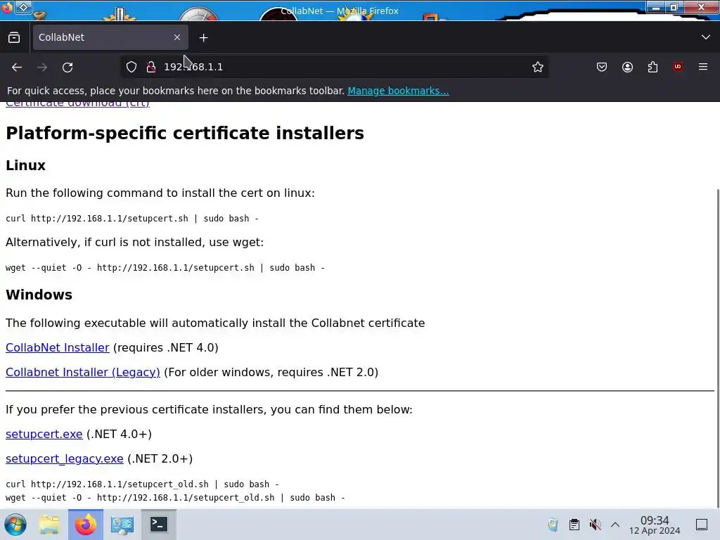Close the CollabNet tab

[x=177, y=37]
